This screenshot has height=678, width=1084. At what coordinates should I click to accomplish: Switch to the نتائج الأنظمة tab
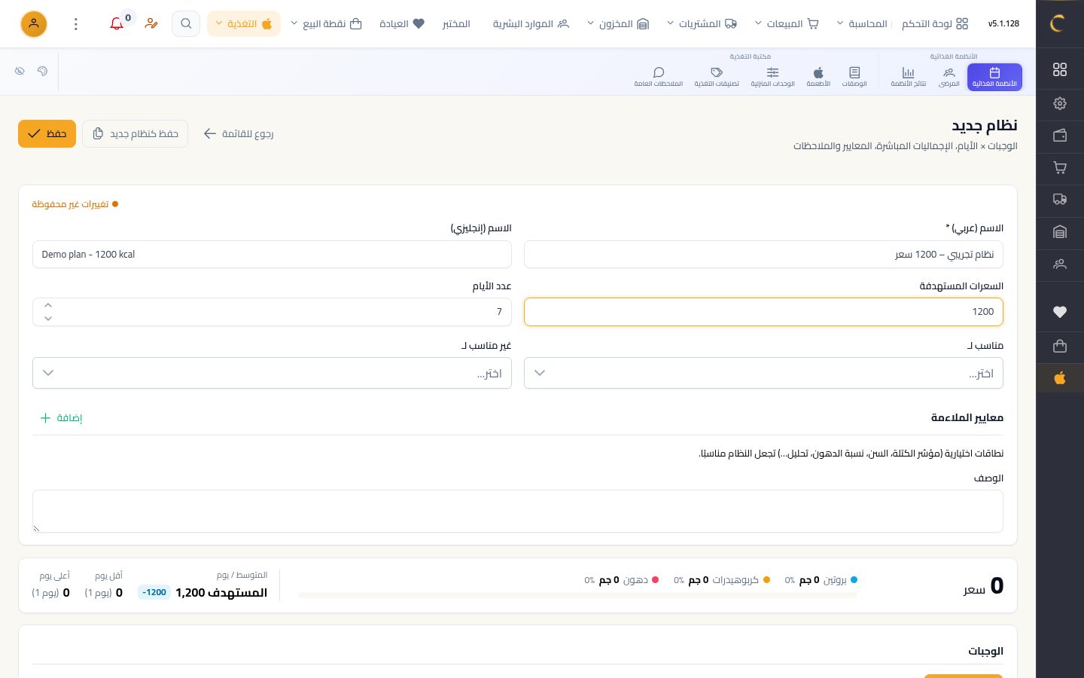(x=909, y=77)
